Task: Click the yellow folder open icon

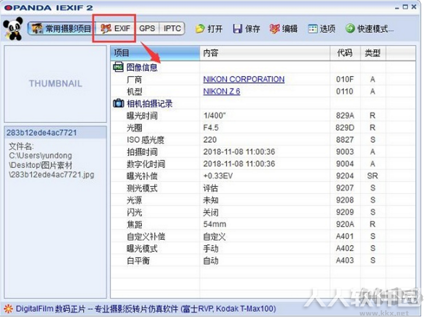Action: pyautogui.click(x=200, y=28)
